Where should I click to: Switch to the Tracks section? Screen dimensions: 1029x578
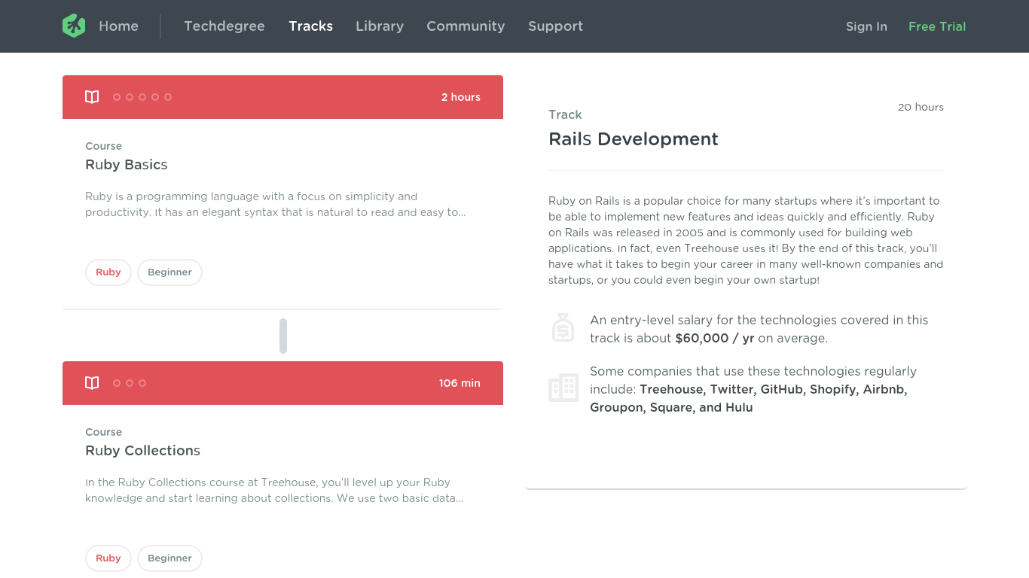pos(310,26)
